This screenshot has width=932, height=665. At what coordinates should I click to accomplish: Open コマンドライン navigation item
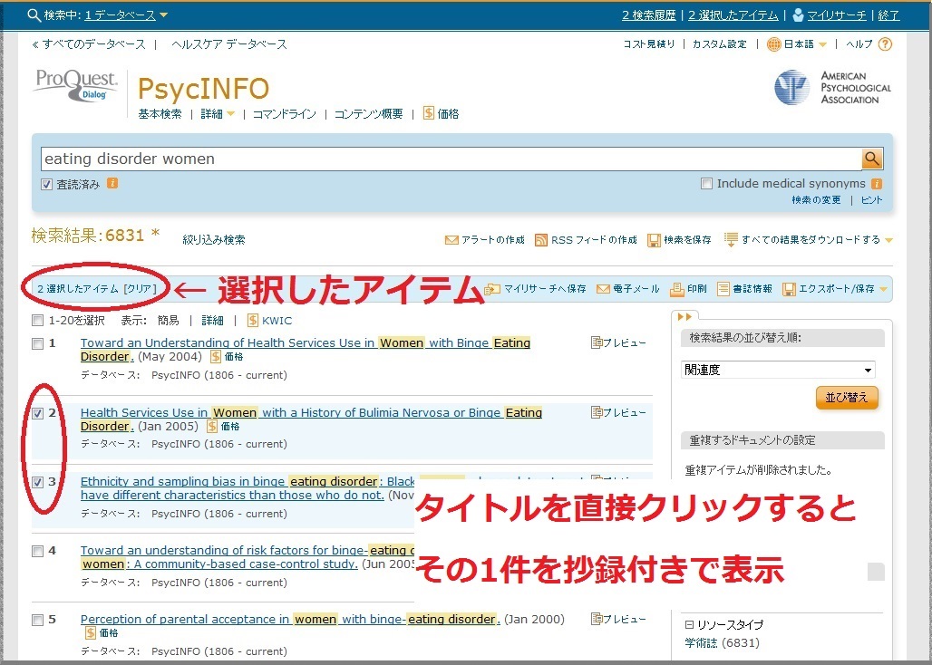pos(285,113)
